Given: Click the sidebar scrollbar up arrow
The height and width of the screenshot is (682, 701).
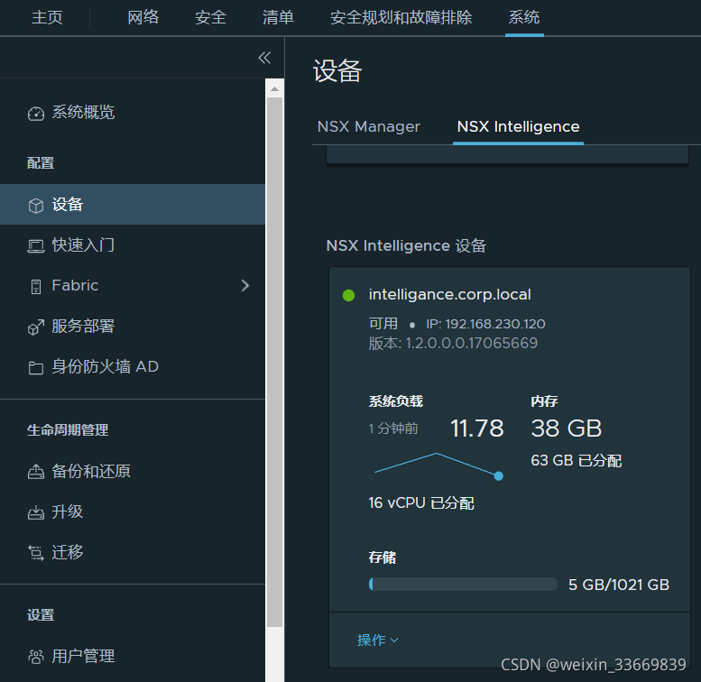Looking at the screenshot, I should coord(274,89).
